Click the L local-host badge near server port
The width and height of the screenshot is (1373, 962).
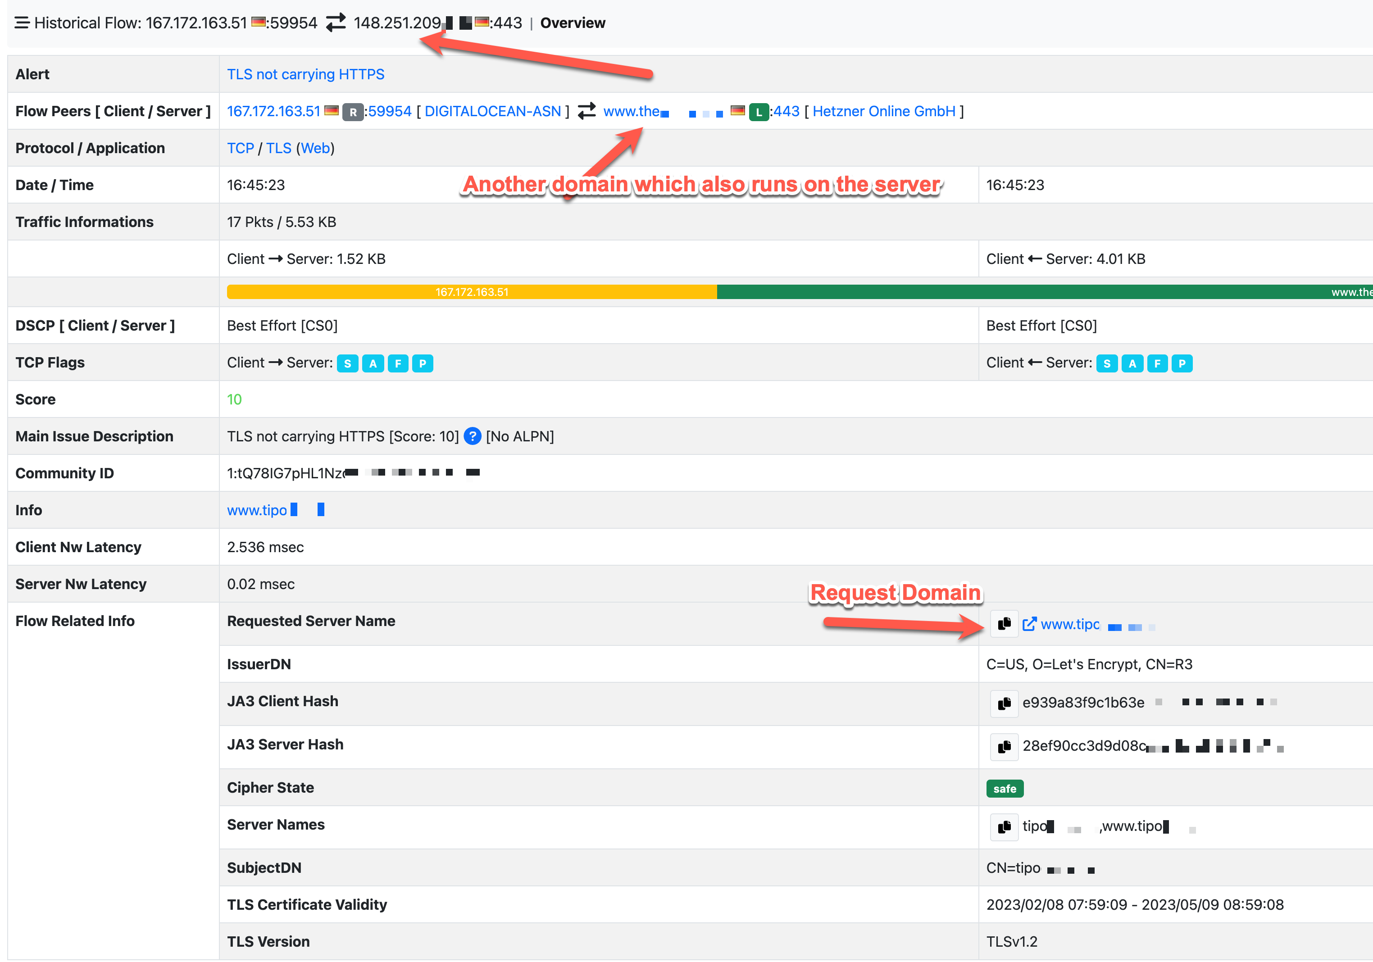(x=758, y=112)
